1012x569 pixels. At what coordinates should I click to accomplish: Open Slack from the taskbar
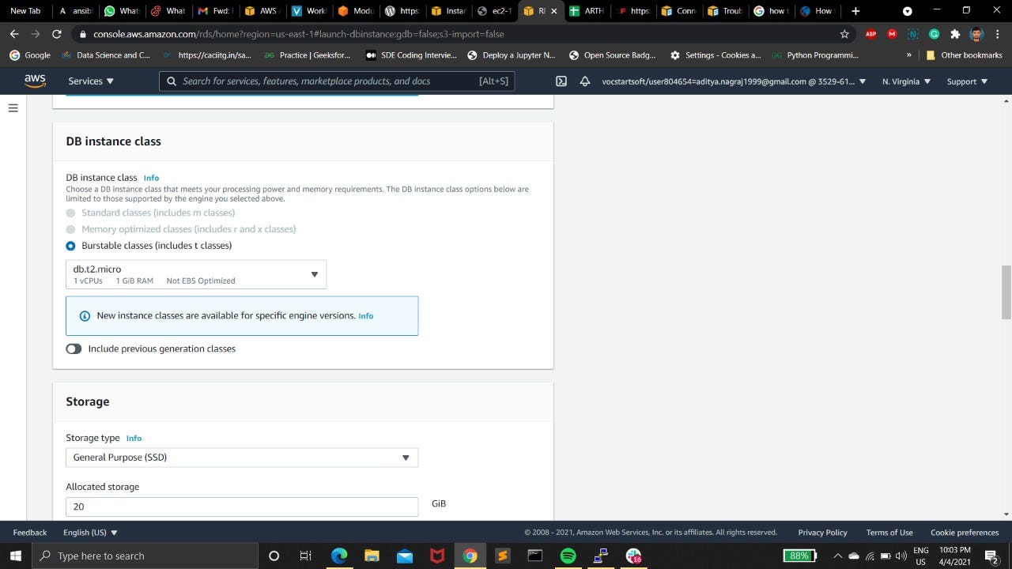(633, 556)
